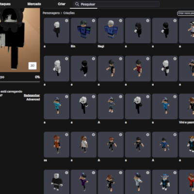Open the Criar tab

click(62, 4)
